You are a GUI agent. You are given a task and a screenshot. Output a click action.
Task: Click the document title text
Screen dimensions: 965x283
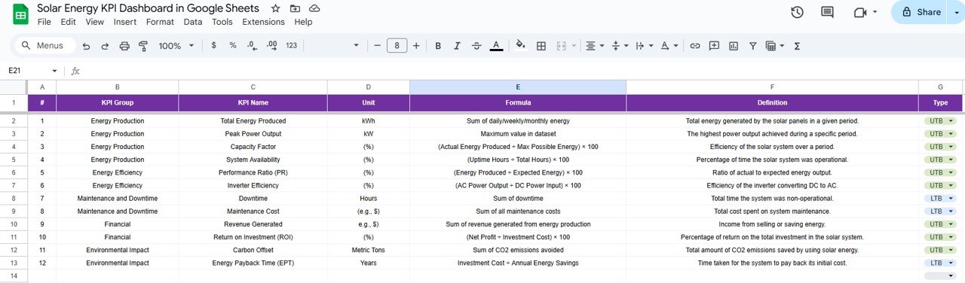tap(148, 8)
